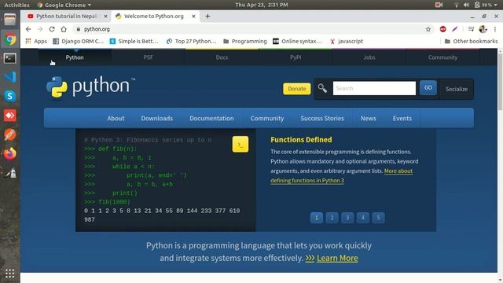Click the Learn More link
This screenshot has width=503, height=283.
point(337,258)
